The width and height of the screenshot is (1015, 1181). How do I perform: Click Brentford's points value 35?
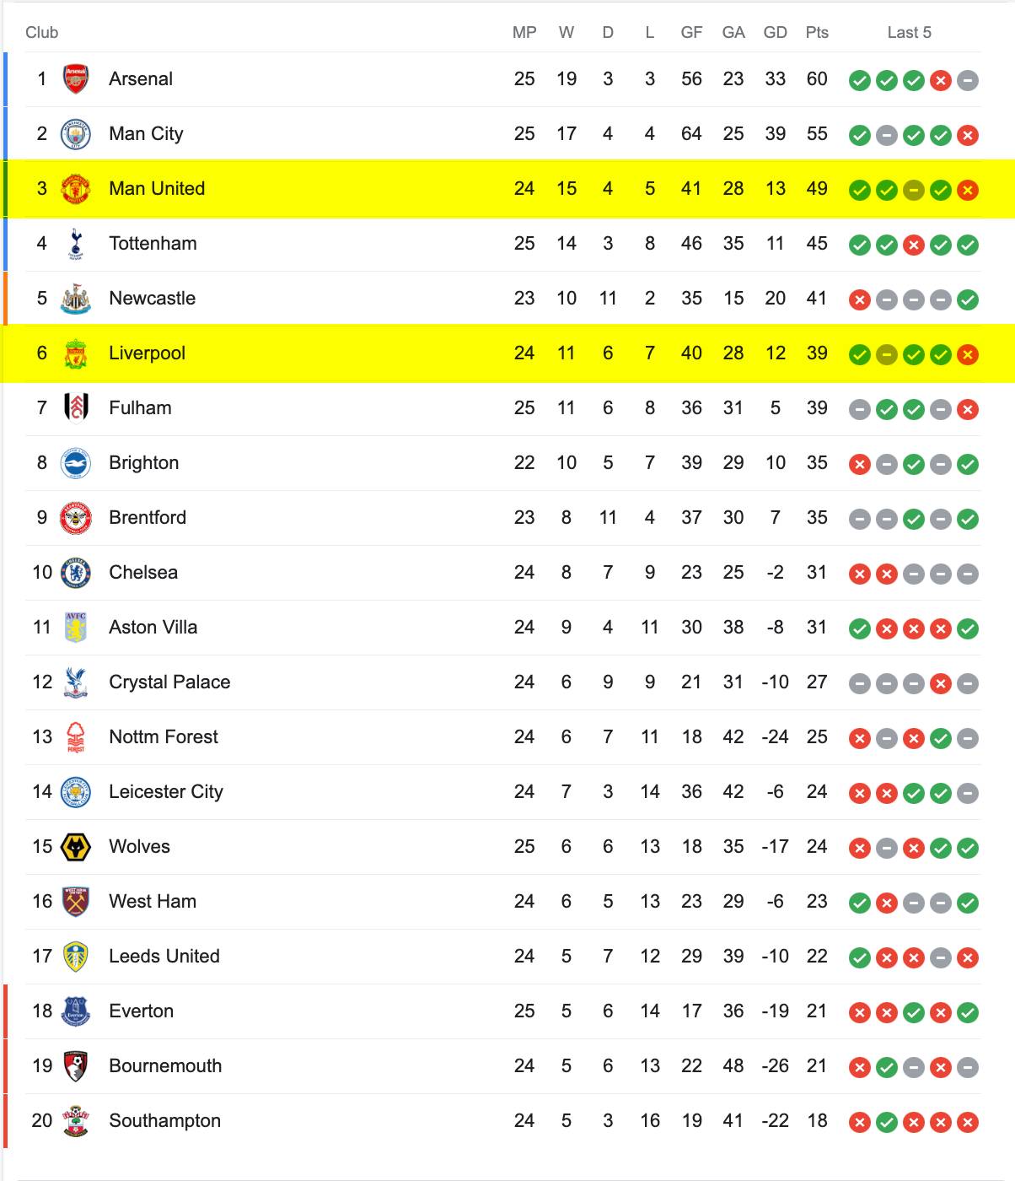tap(817, 518)
